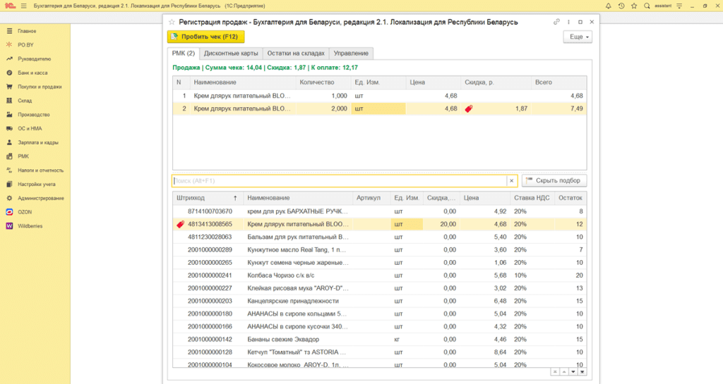
Task: Move one row down with arrow button
Action: [573, 372]
